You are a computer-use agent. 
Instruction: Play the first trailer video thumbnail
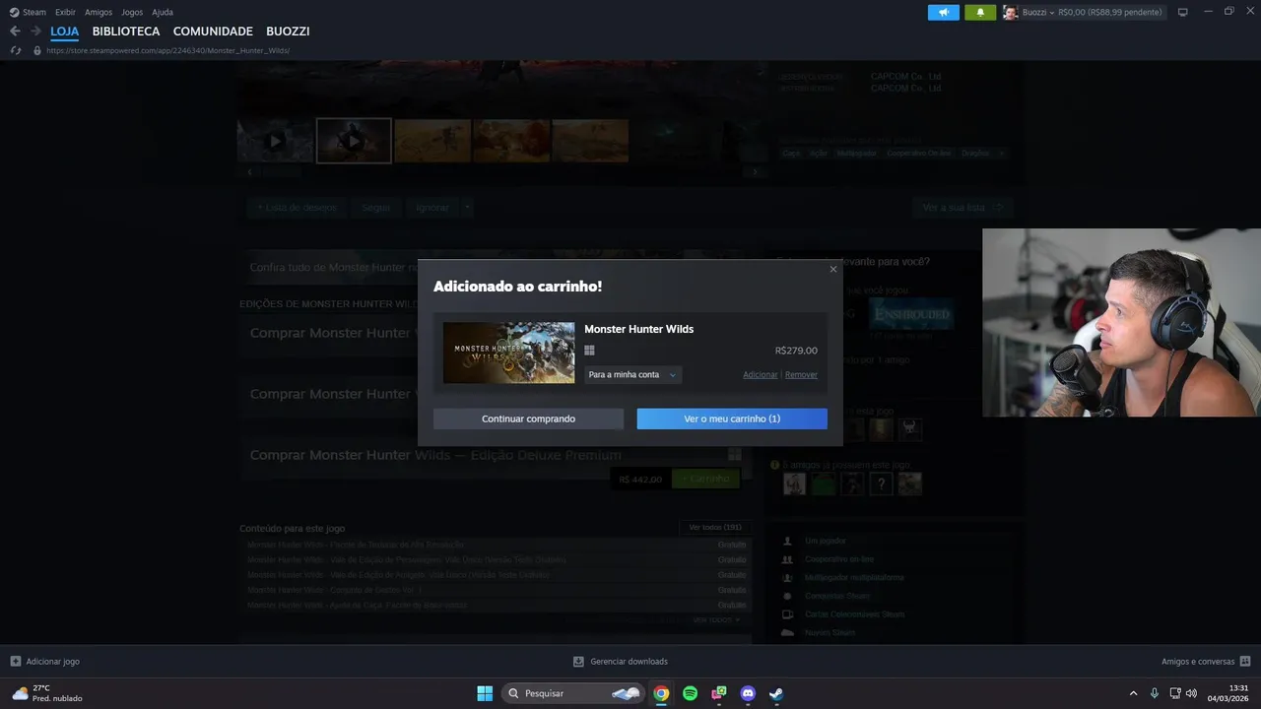tap(275, 141)
